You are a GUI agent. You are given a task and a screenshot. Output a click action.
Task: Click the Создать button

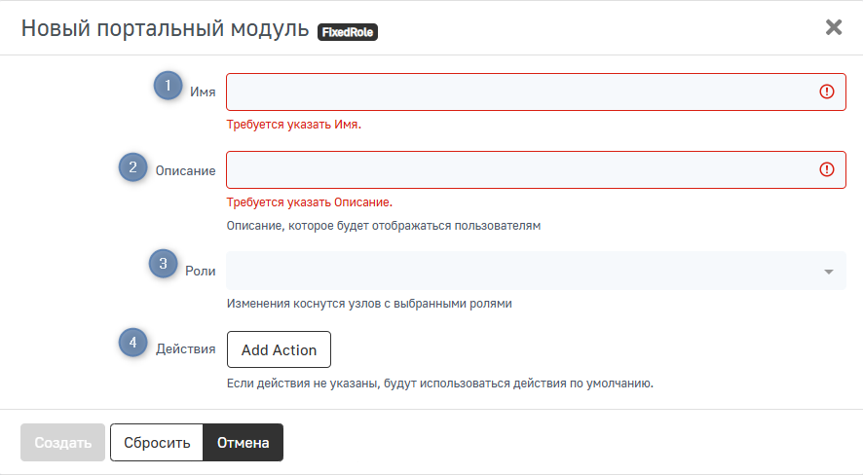[x=62, y=442]
